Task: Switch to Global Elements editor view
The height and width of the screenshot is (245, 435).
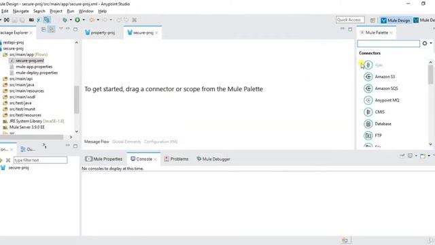Action: point(126,142)
